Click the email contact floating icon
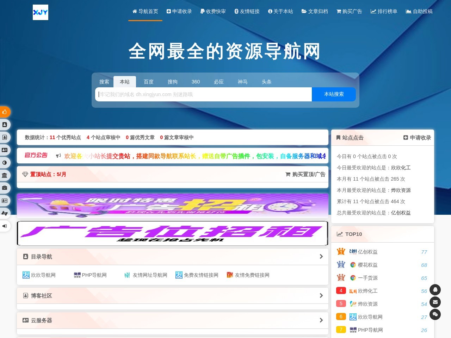This screenshot has width=451, height=338. (435, 302)
